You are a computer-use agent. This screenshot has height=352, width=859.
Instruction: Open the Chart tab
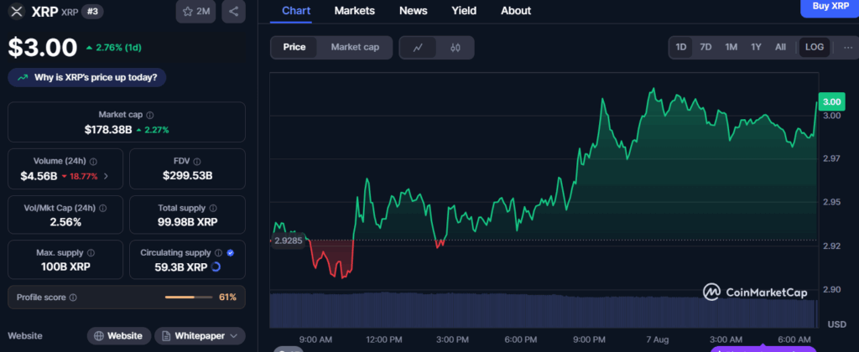pyautogui.click(x=296, y=11)
